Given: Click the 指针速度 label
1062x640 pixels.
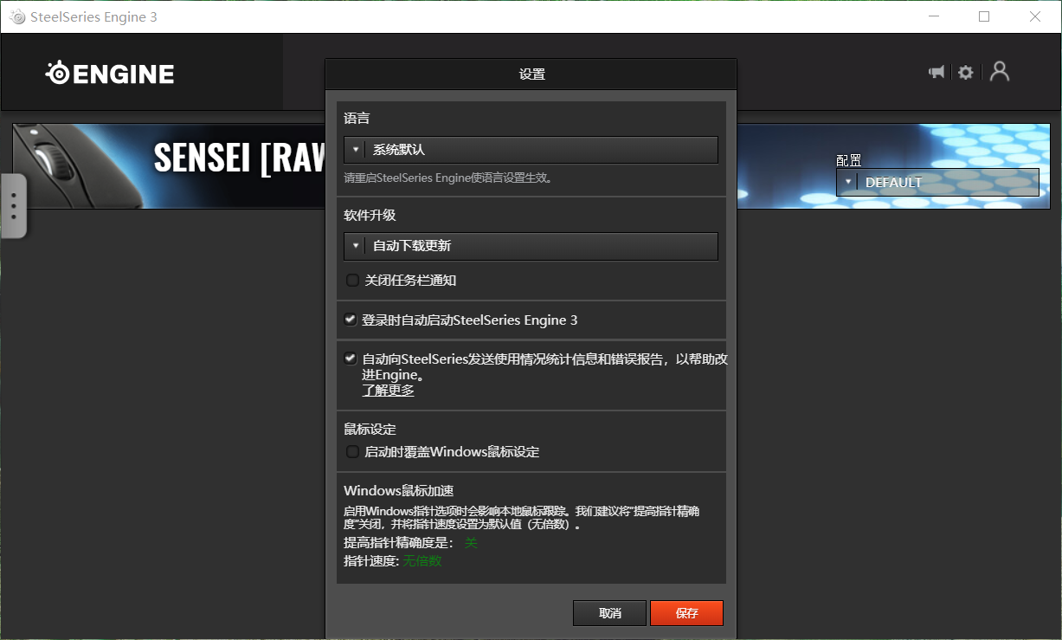Looking at the screenshot, I should coord(371,561).
